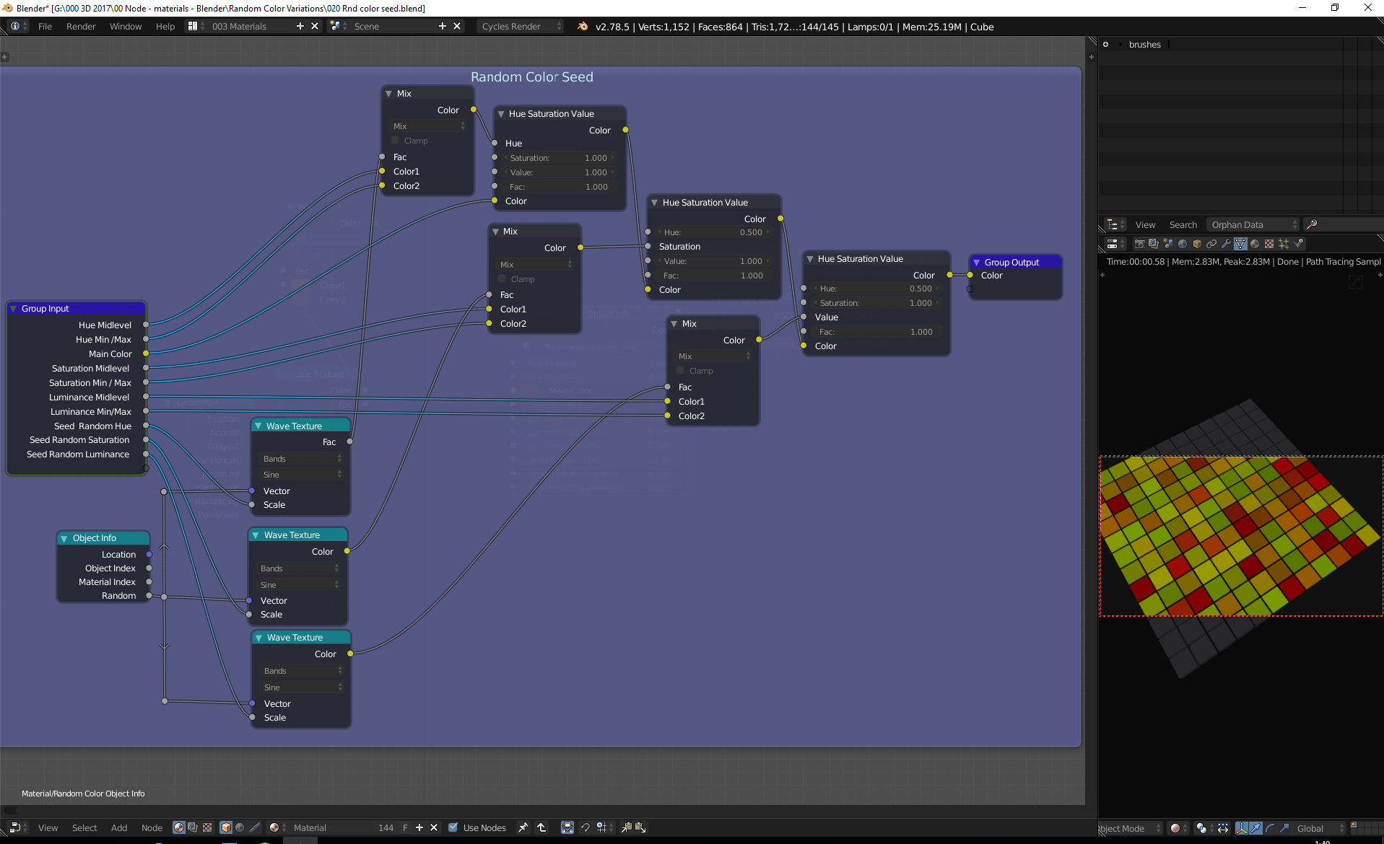Paste nodes from clipboard icon
This screenshot has height=844, width=1384.
click(640, 827)
